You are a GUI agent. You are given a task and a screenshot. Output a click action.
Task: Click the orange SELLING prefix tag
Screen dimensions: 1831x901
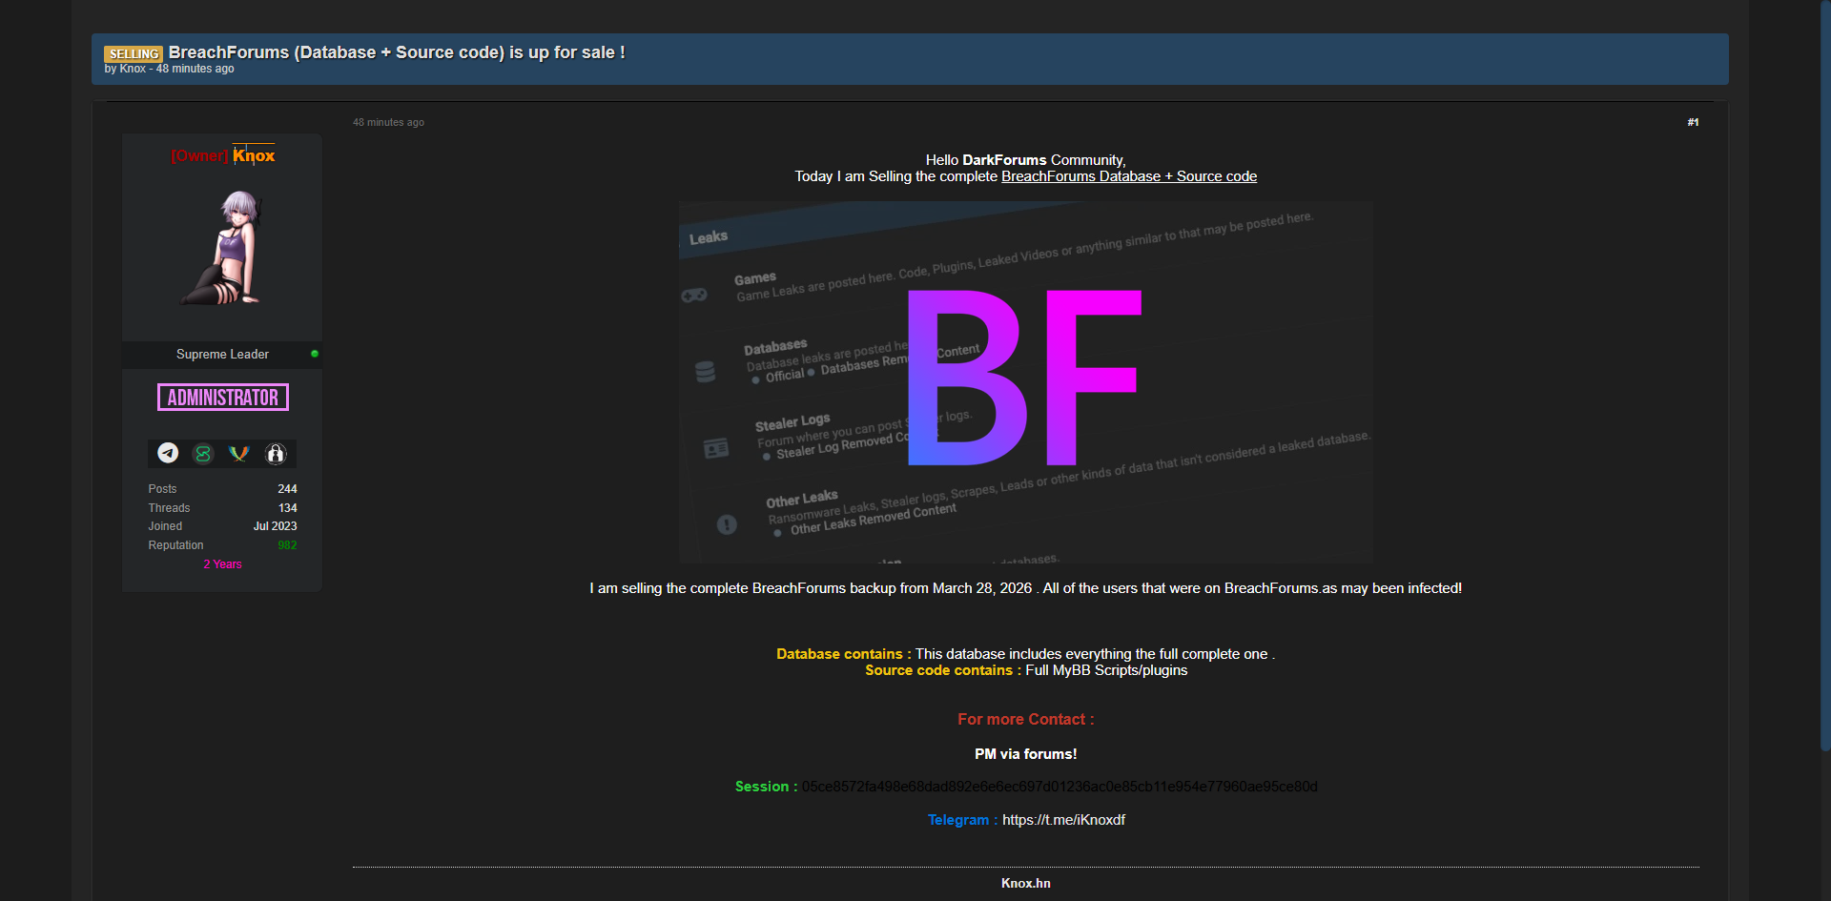(x=134, y=54)
